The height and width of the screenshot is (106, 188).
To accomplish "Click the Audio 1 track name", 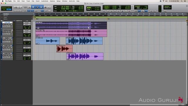I will tap(7, 38).
